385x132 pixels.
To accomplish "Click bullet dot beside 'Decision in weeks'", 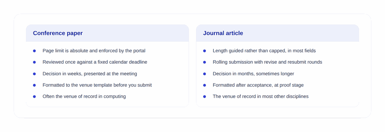I will [x=34, y=74].
